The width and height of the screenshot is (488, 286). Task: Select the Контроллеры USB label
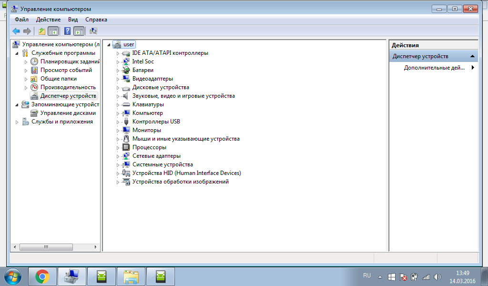click(156, 122)
